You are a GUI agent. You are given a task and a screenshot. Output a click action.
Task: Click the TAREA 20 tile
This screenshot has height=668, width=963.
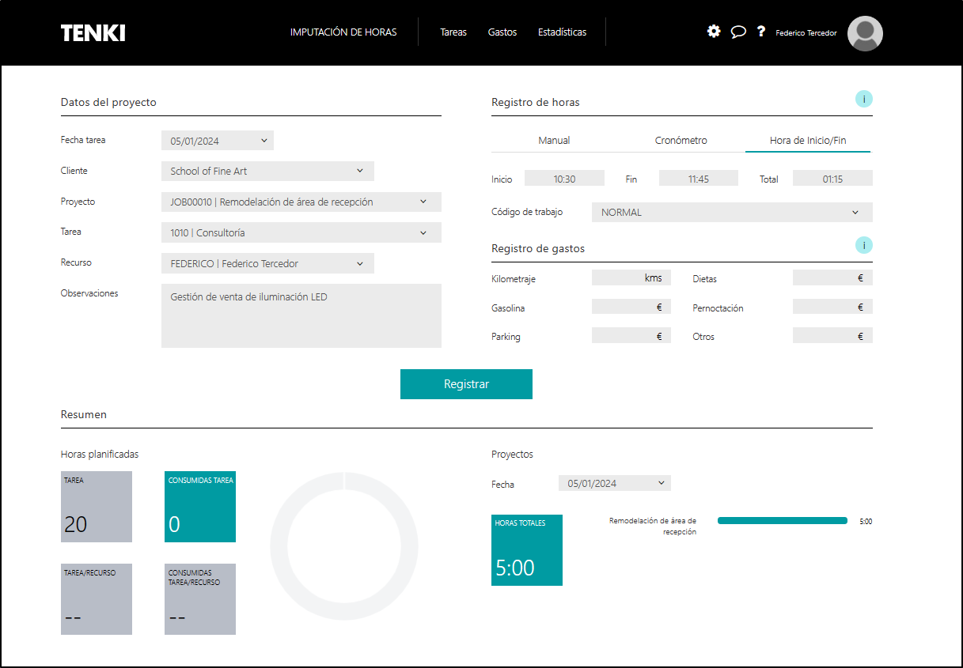(97, 507)
